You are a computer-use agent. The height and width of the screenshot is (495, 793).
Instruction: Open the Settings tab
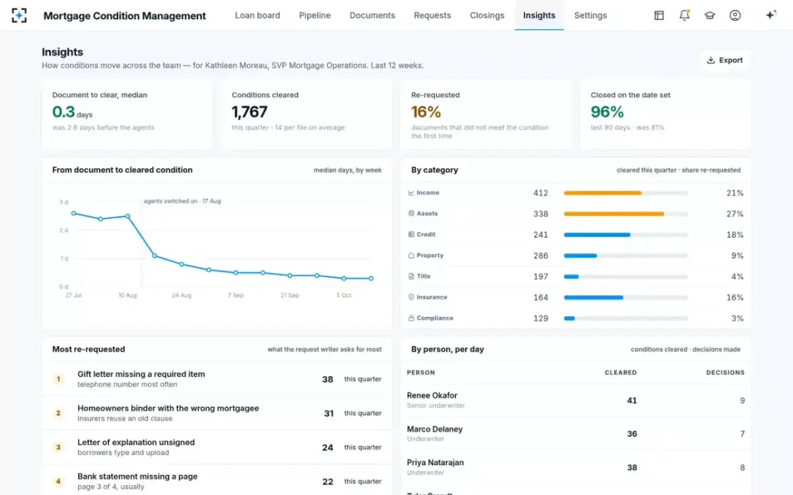591,15
